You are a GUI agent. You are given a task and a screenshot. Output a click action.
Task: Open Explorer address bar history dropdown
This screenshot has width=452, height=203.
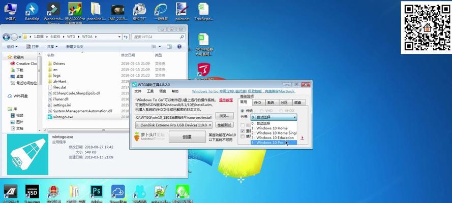coord(119,37)
